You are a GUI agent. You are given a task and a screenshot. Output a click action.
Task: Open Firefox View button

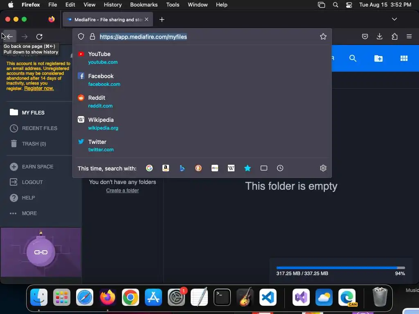point(52,19)
